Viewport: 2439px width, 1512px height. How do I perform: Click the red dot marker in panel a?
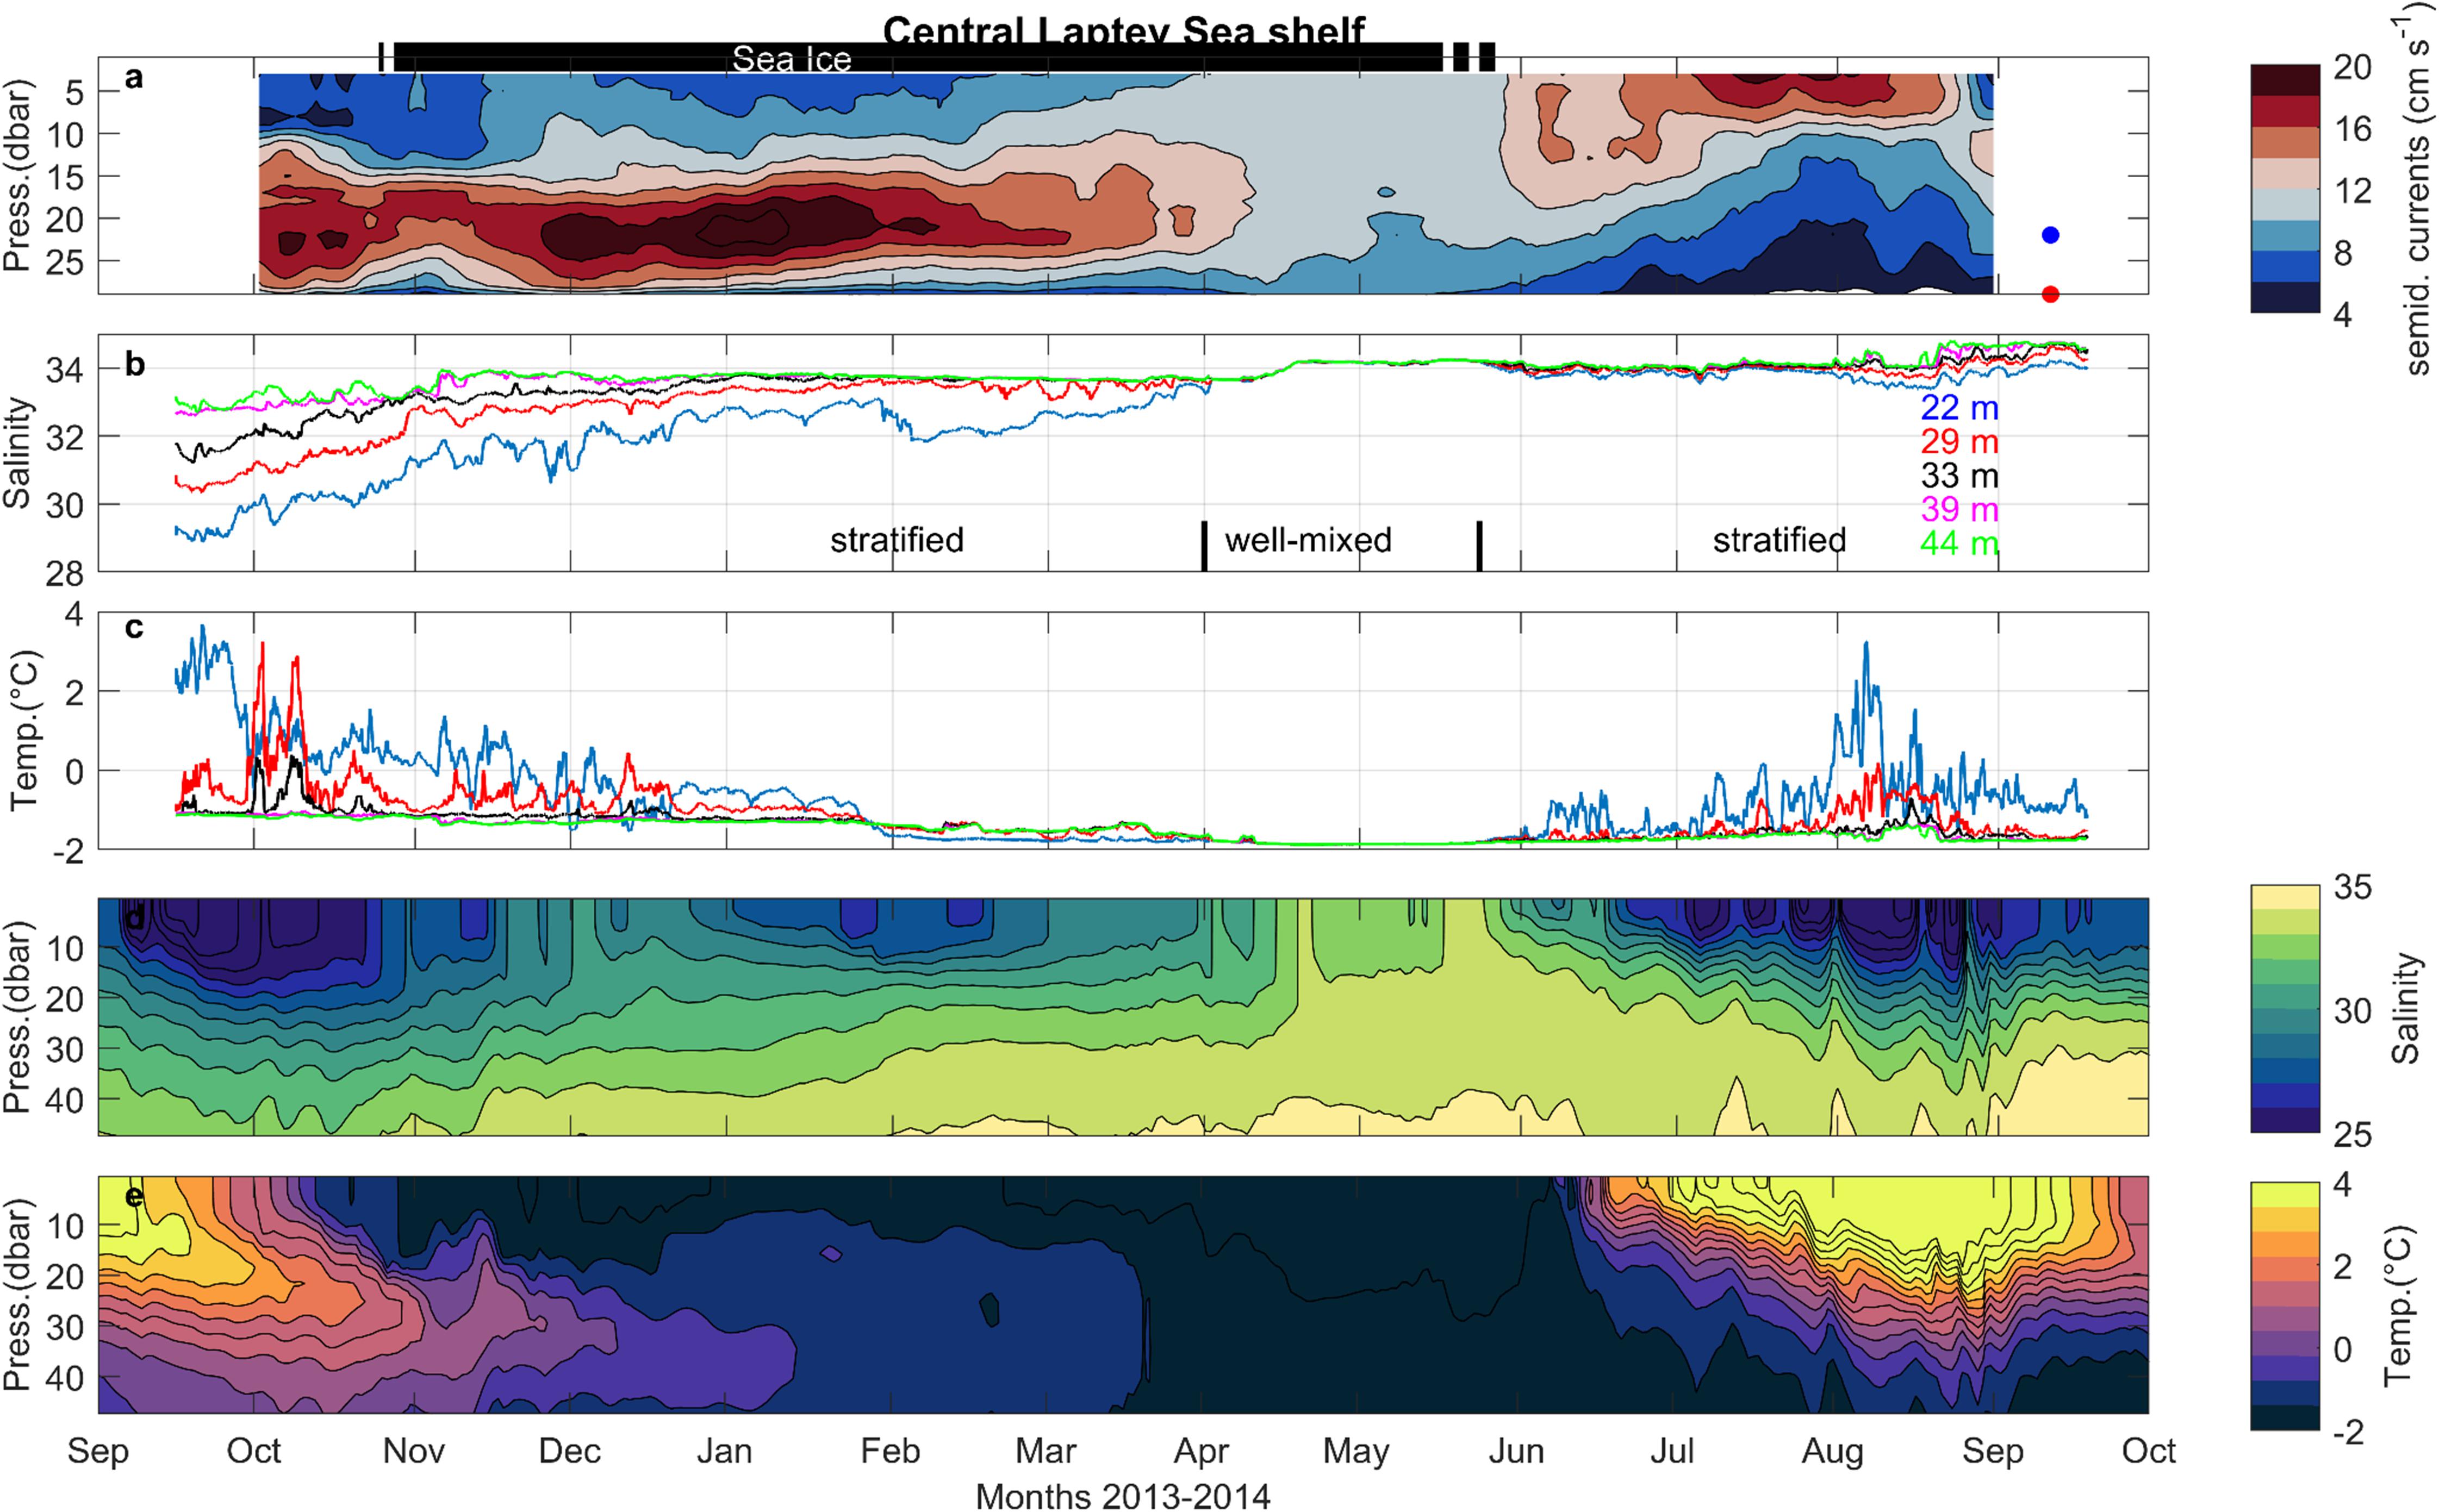(x=2050, y=294)
